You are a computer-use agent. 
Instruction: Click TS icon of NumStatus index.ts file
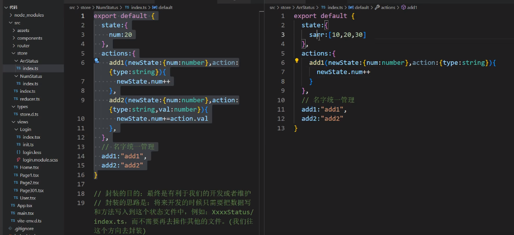tap(19, 84)
